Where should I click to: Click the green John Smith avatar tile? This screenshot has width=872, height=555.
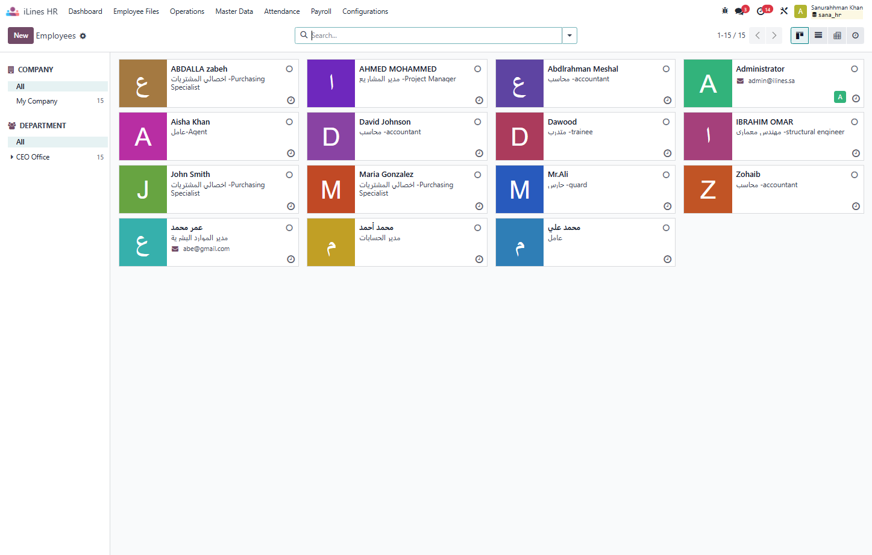point(143,190)
